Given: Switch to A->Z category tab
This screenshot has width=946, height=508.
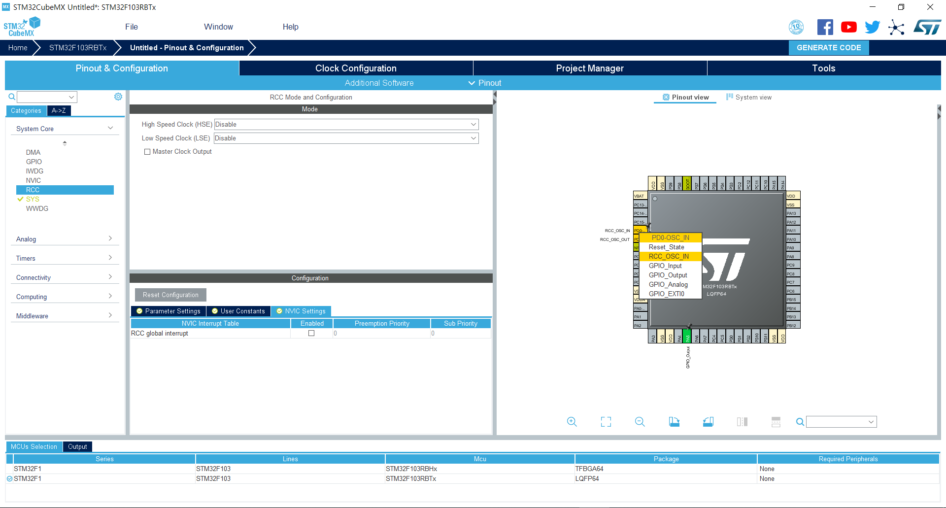Looking at the screenshot, I should (59, 110).
